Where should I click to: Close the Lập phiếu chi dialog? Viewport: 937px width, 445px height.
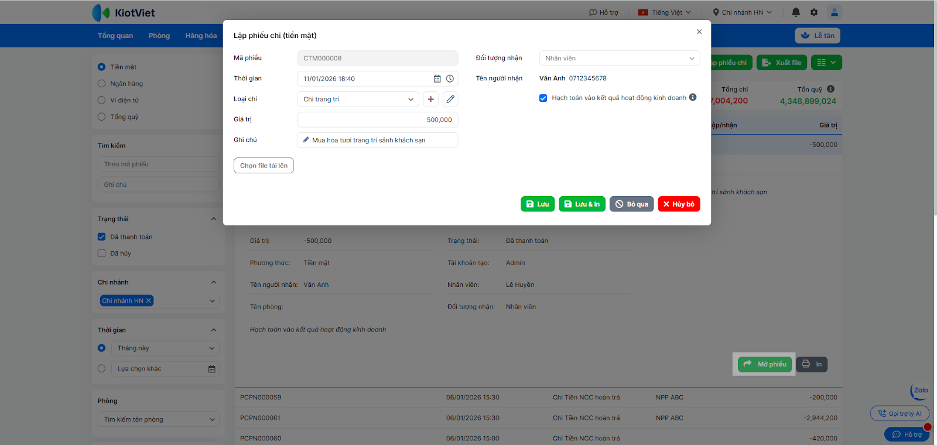pyautogui.click(x=699, y=32)
